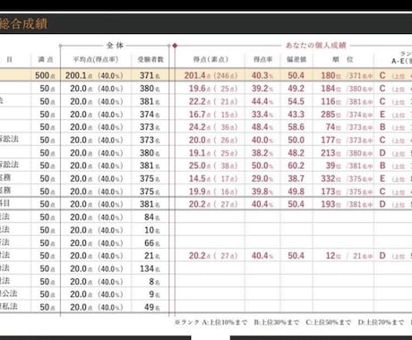Select the 39.8% score rate cell
Image resolution: width=412 pixels, height=340 pixels.
click(262, 191)
